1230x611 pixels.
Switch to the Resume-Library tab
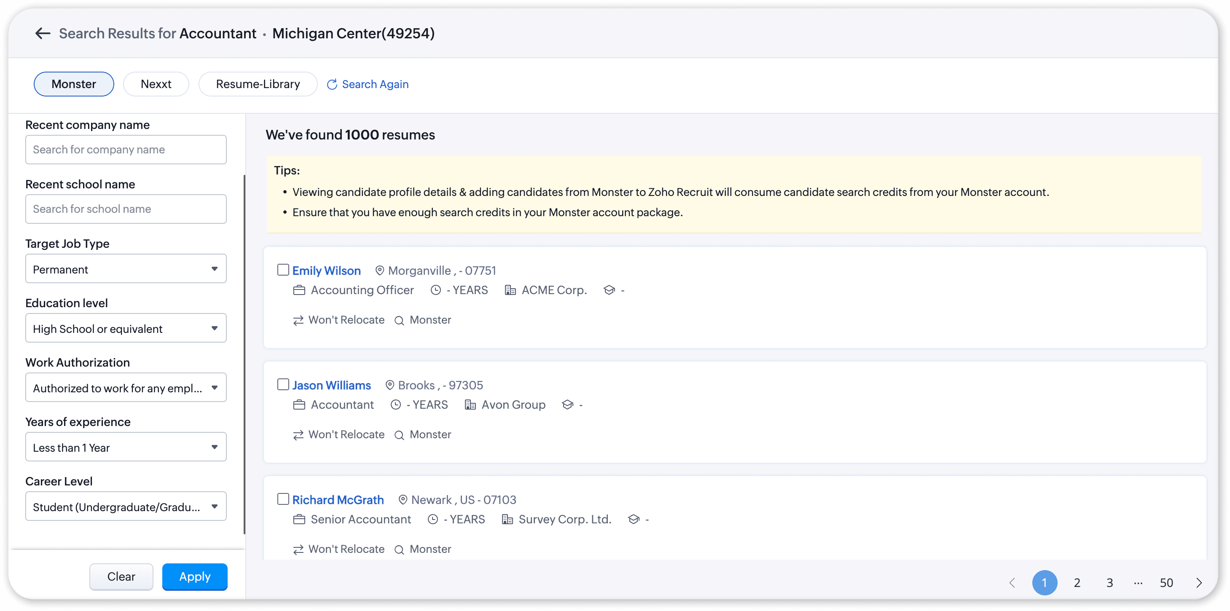[x=258, y=84]
